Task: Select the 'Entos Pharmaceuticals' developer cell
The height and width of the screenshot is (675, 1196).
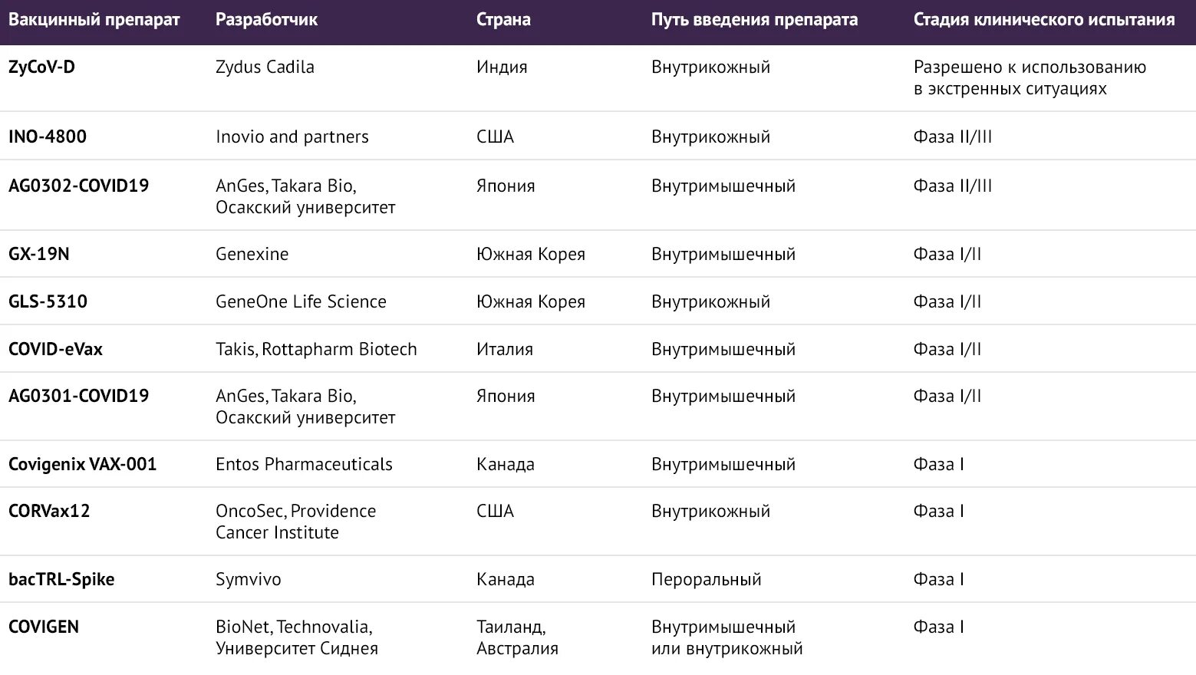Action: coord(304,464)
